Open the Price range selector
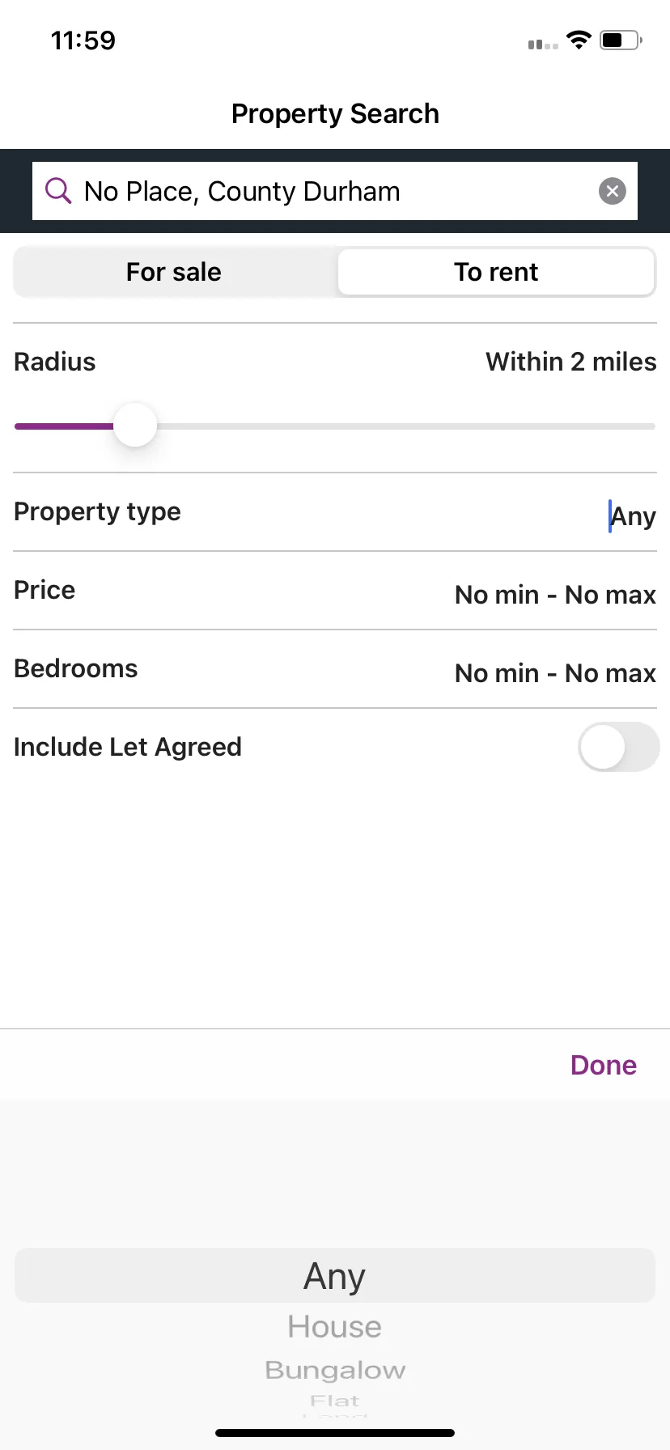This screenshot has height=1450, width=670. pos(335,591)
